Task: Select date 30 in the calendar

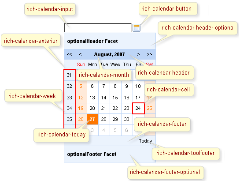Action: click(126, 119)
